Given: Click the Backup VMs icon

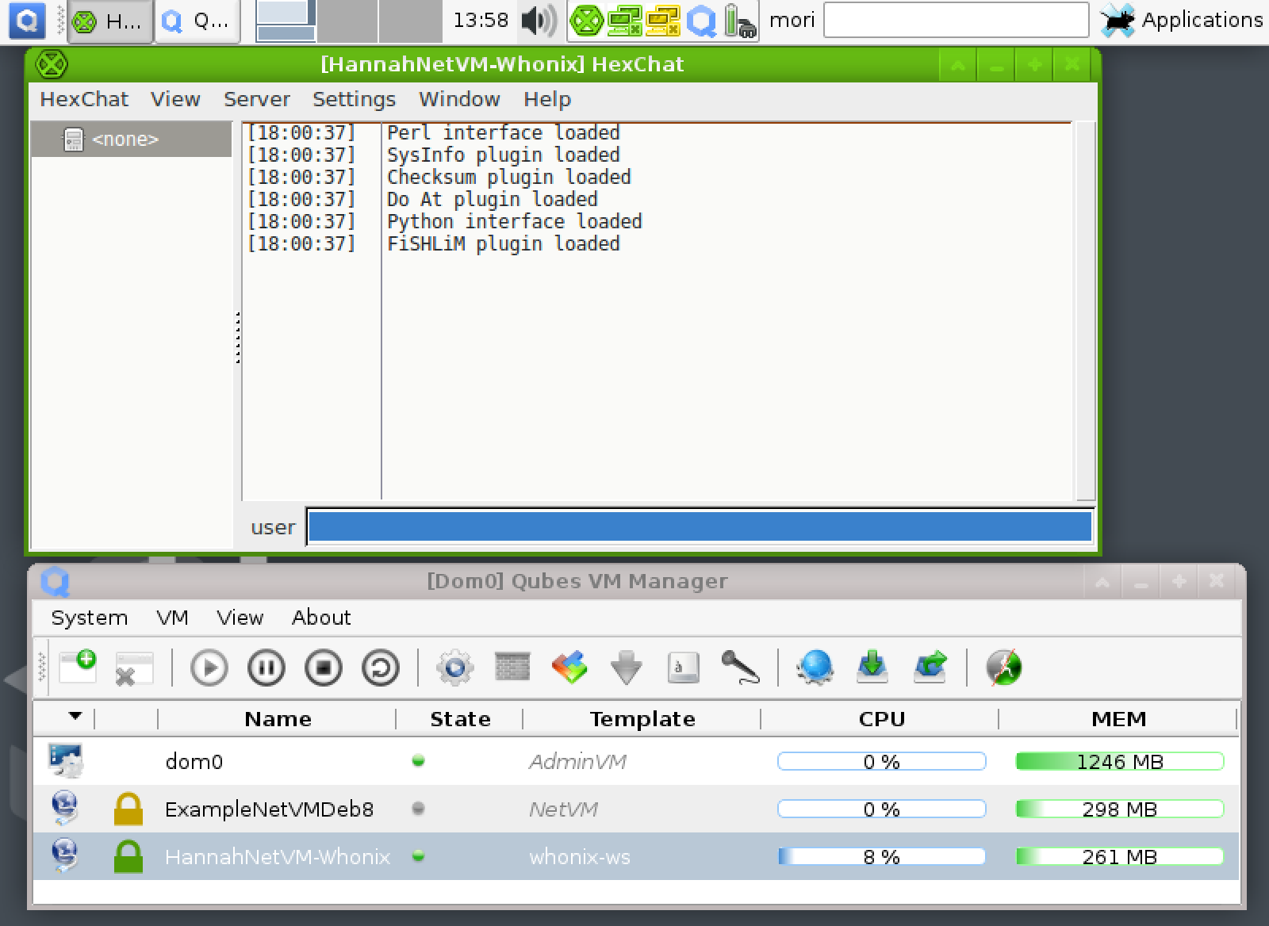Looking at the screenshot, I should coord(872,668).
